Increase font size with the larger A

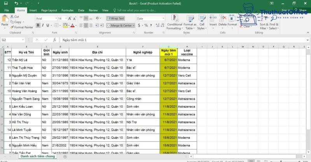70,18
